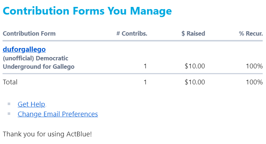The width and height of the screenshot is (266, 144).
Task: Click the % Recur. column header
Action: (x=251, y=33)
